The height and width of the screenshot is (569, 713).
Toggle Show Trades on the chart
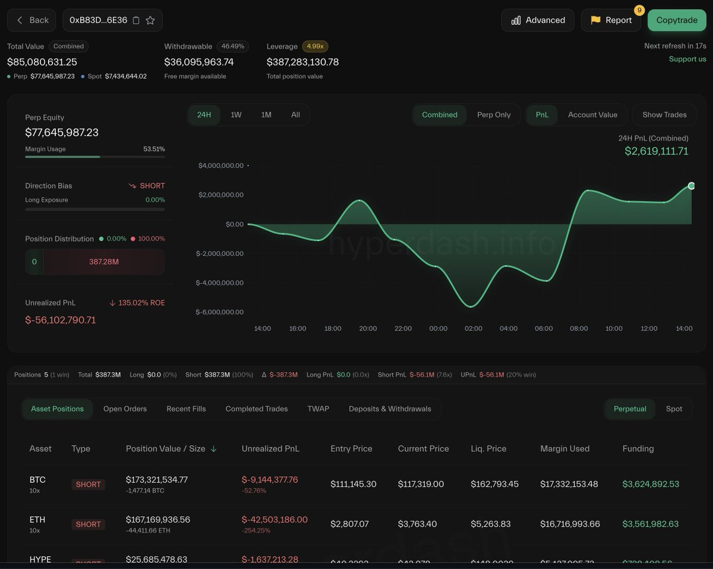click(x=664, y=115)
